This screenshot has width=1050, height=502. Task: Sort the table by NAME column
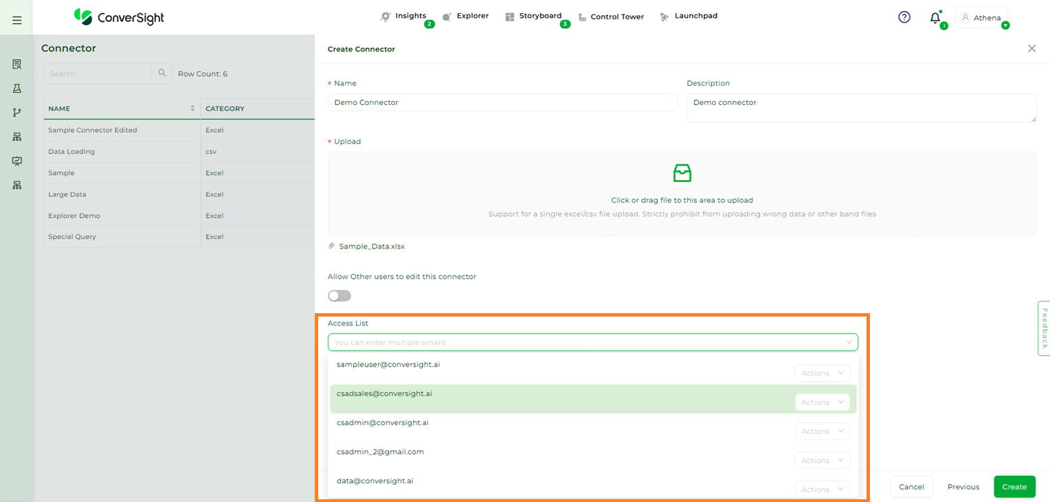click(192, 109)
